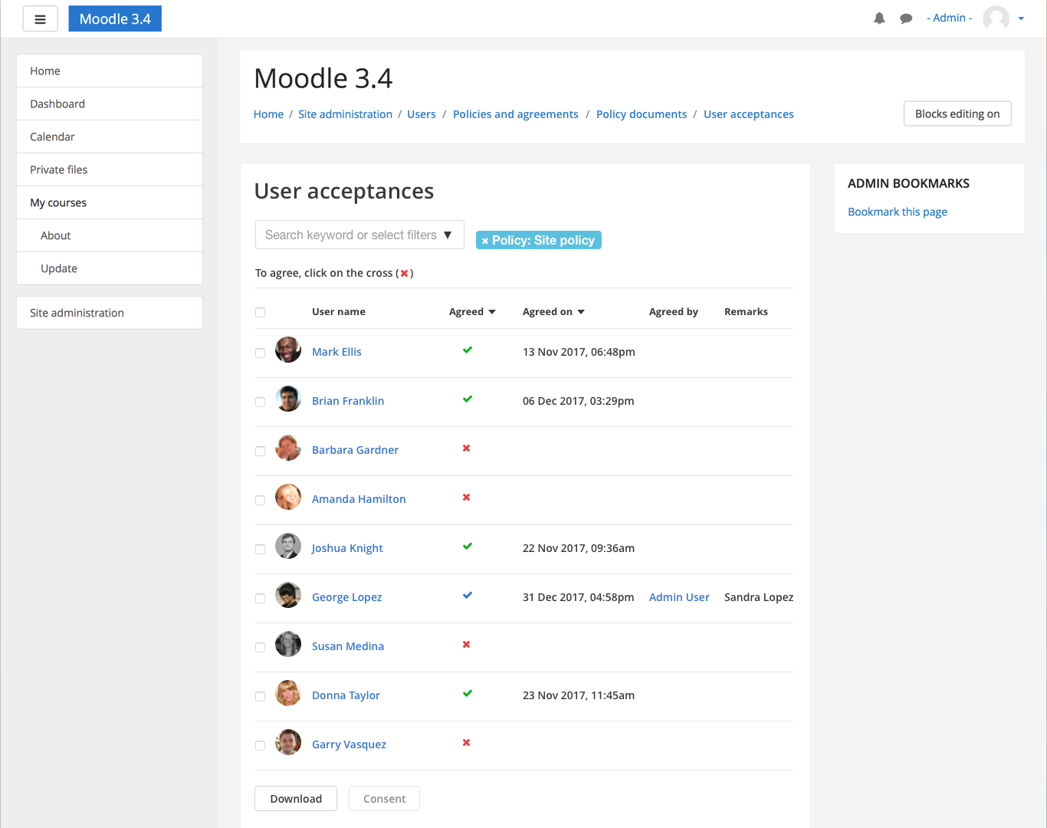Click the red cross for Garry Vasquez
Image resolution: width=1047 pixels, height=828 pixels.
click(x=466, y=743)
